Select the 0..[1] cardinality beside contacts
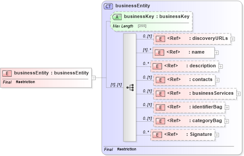The height and width of the screenshot is (156, 244). pos(147,78)
